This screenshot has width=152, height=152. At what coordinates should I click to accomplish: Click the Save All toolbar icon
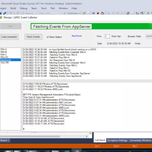(x=5, y=13)
